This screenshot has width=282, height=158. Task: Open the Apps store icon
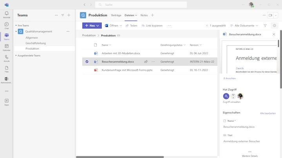(7, 102)
